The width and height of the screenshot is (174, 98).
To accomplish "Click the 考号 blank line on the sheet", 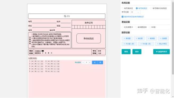I will (x=44, y=22).
